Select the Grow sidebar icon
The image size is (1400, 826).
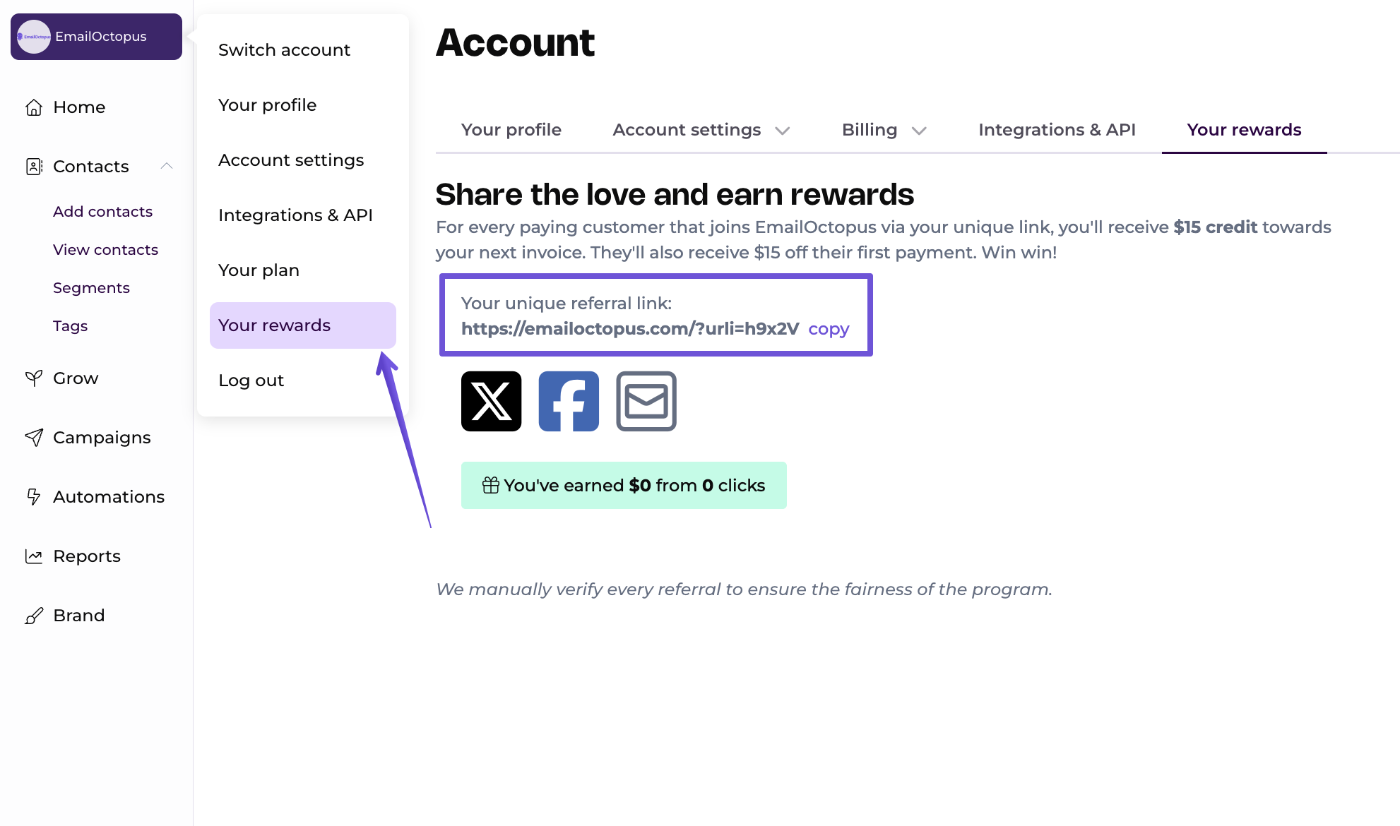click(x=33, y=378)
